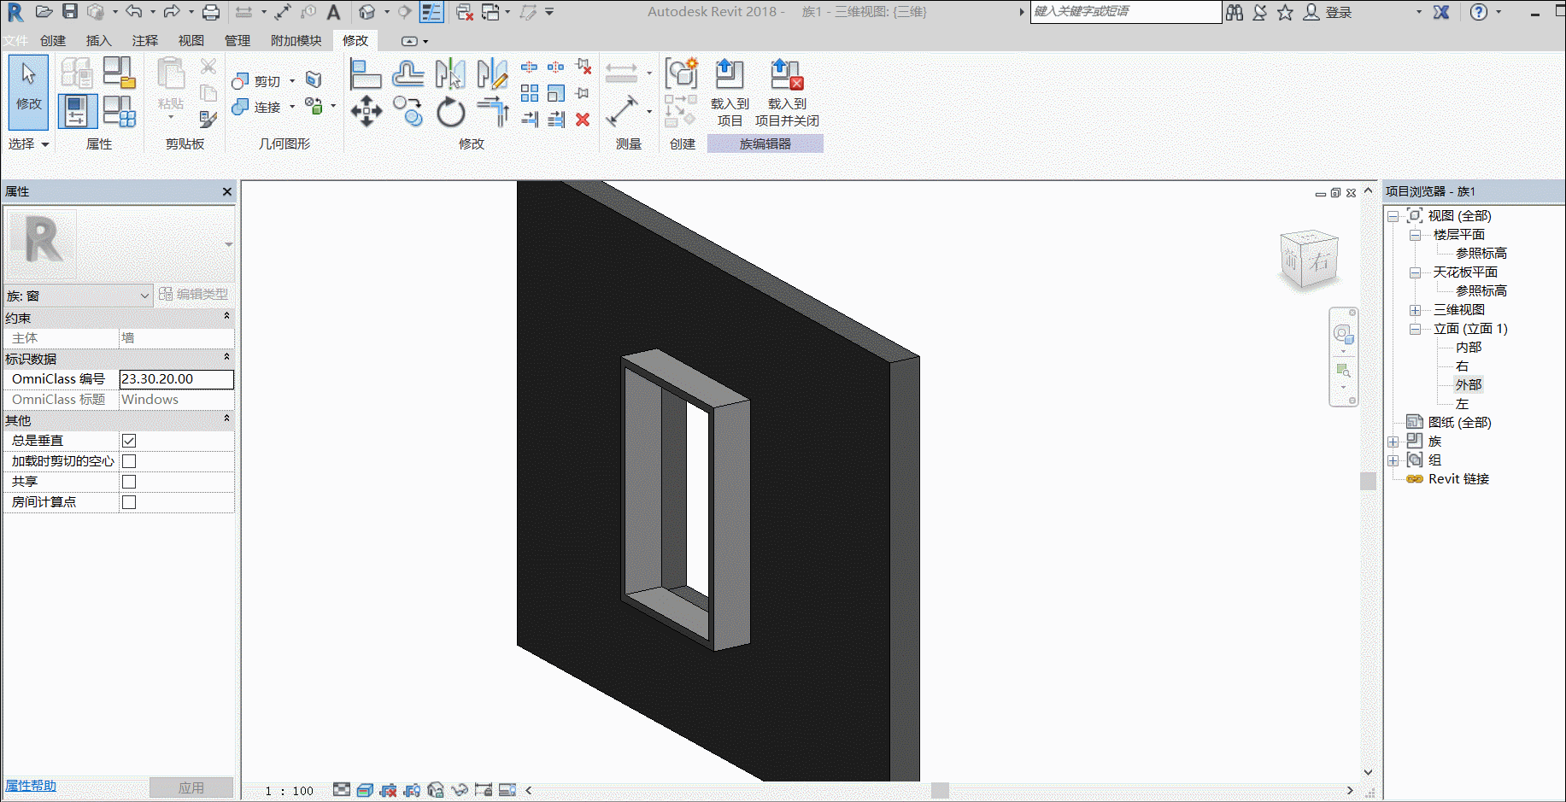Select the 外部 elevation view in browser
1566x802 pixels.
coord(1468,385)
